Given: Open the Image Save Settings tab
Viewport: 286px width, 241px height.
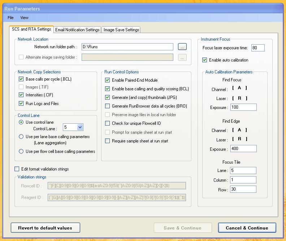Looking at the screenshot, I should click(x=121, y=29).
